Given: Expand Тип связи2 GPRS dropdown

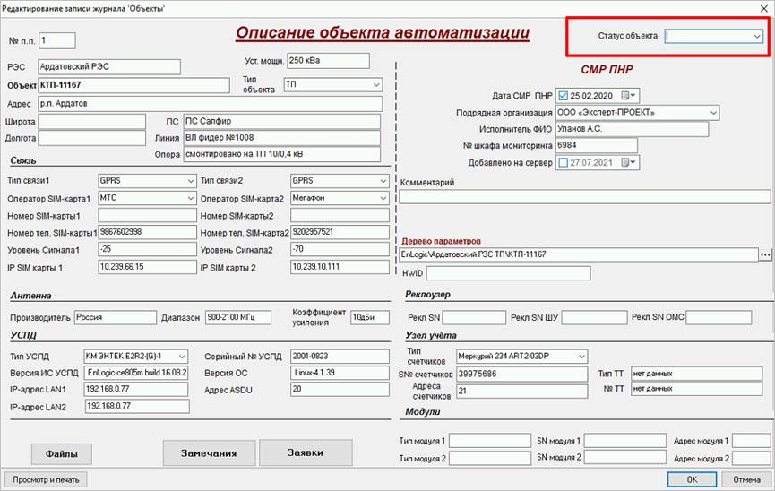Looking at the screenshot, I should (x=383, y=181).
